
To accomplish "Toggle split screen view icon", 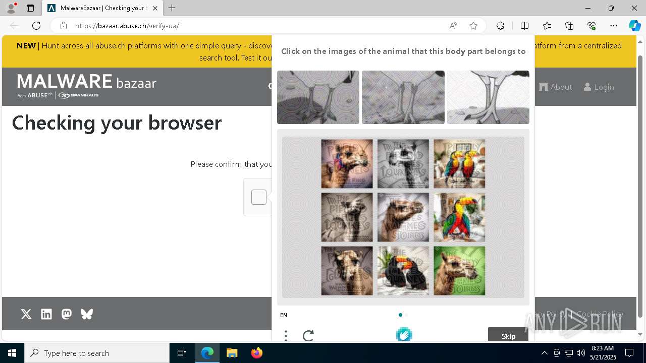I will click(524, 26).
